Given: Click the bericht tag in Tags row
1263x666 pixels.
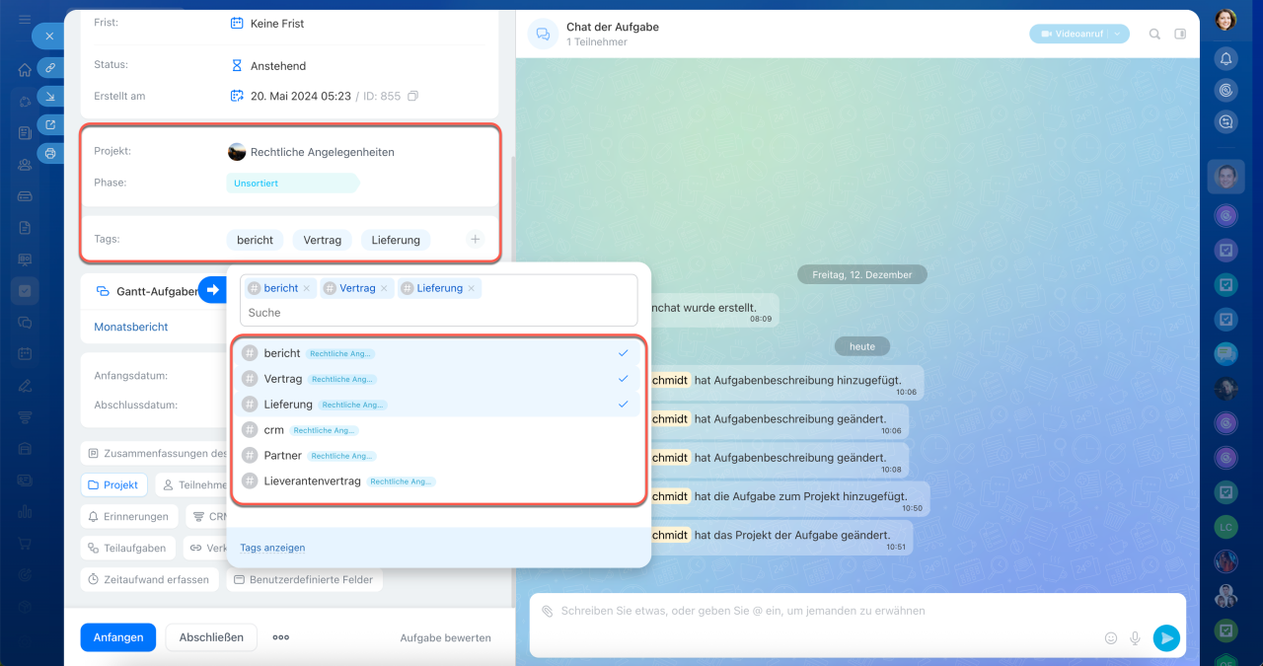Looking at the screenshot, I should (x=256, y=240).
